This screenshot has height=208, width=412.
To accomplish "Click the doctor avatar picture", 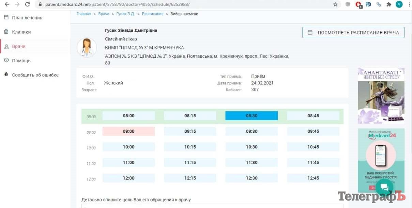I will (x=87, y=47).
